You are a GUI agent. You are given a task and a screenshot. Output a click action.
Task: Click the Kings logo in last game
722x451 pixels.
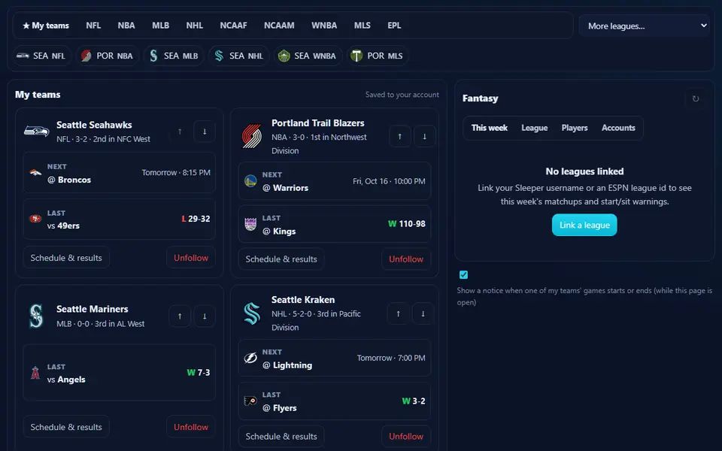[250, 224]
